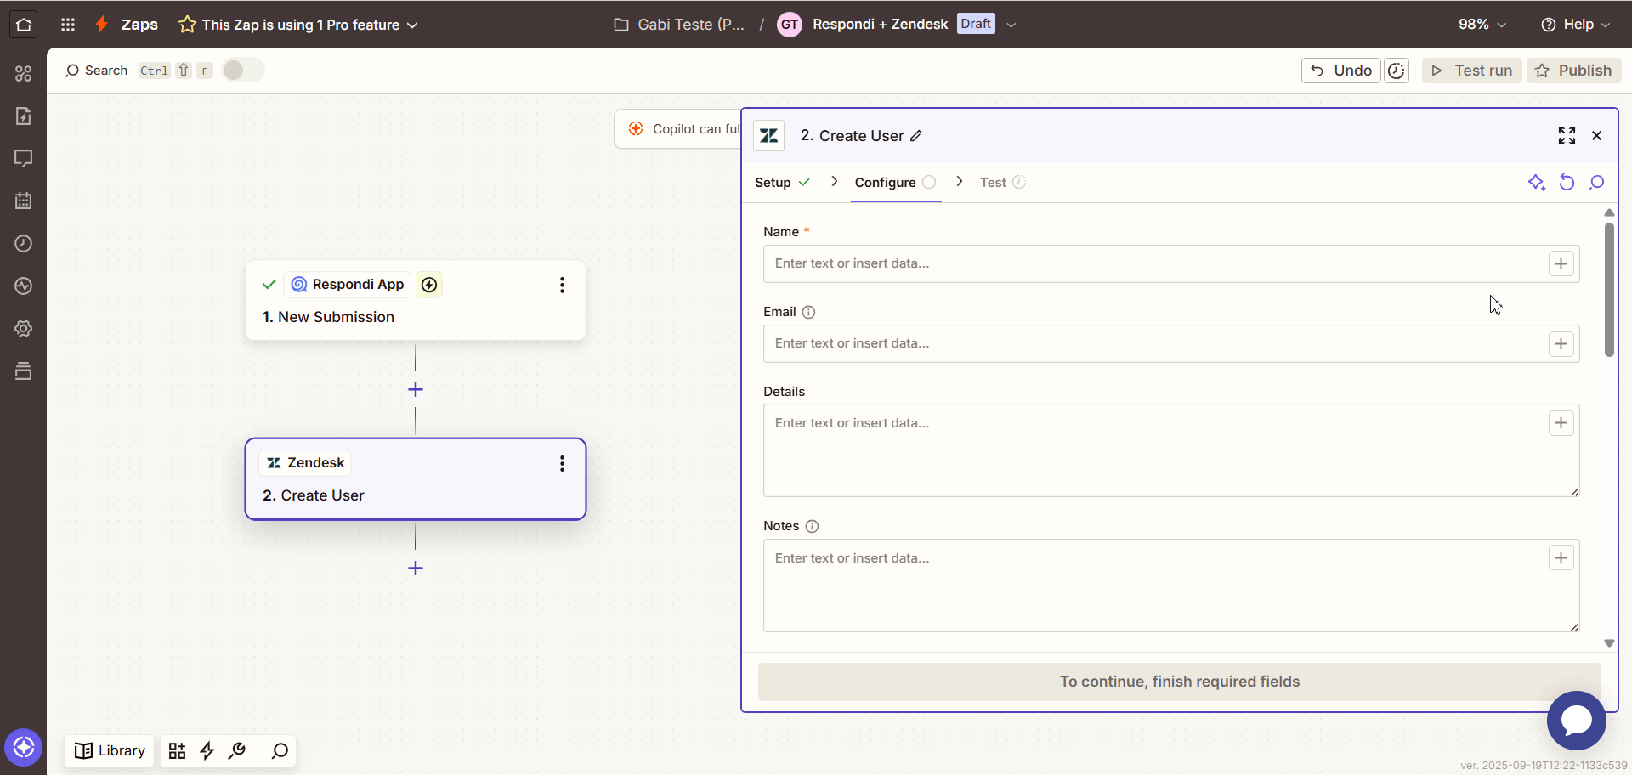This screenshot has height=775, width=1632.
Task: Open the sidebar apps overview icon
Action: (x=24, y=74)
